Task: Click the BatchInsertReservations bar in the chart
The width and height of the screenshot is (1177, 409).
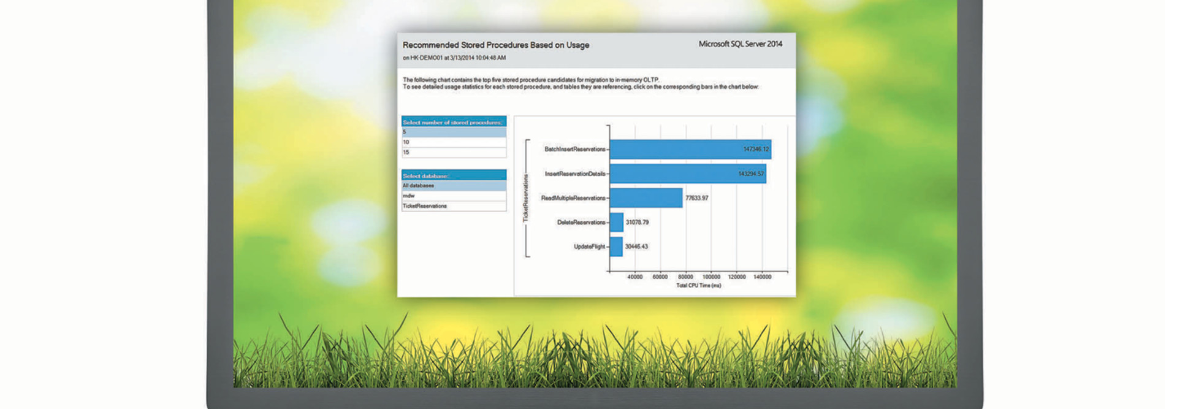Action: (690, 149)
